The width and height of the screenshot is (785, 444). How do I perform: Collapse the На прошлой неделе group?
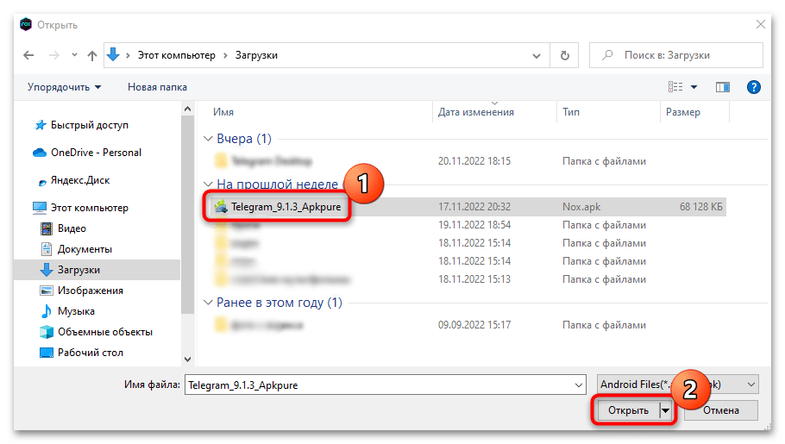(x=207, y=184)
